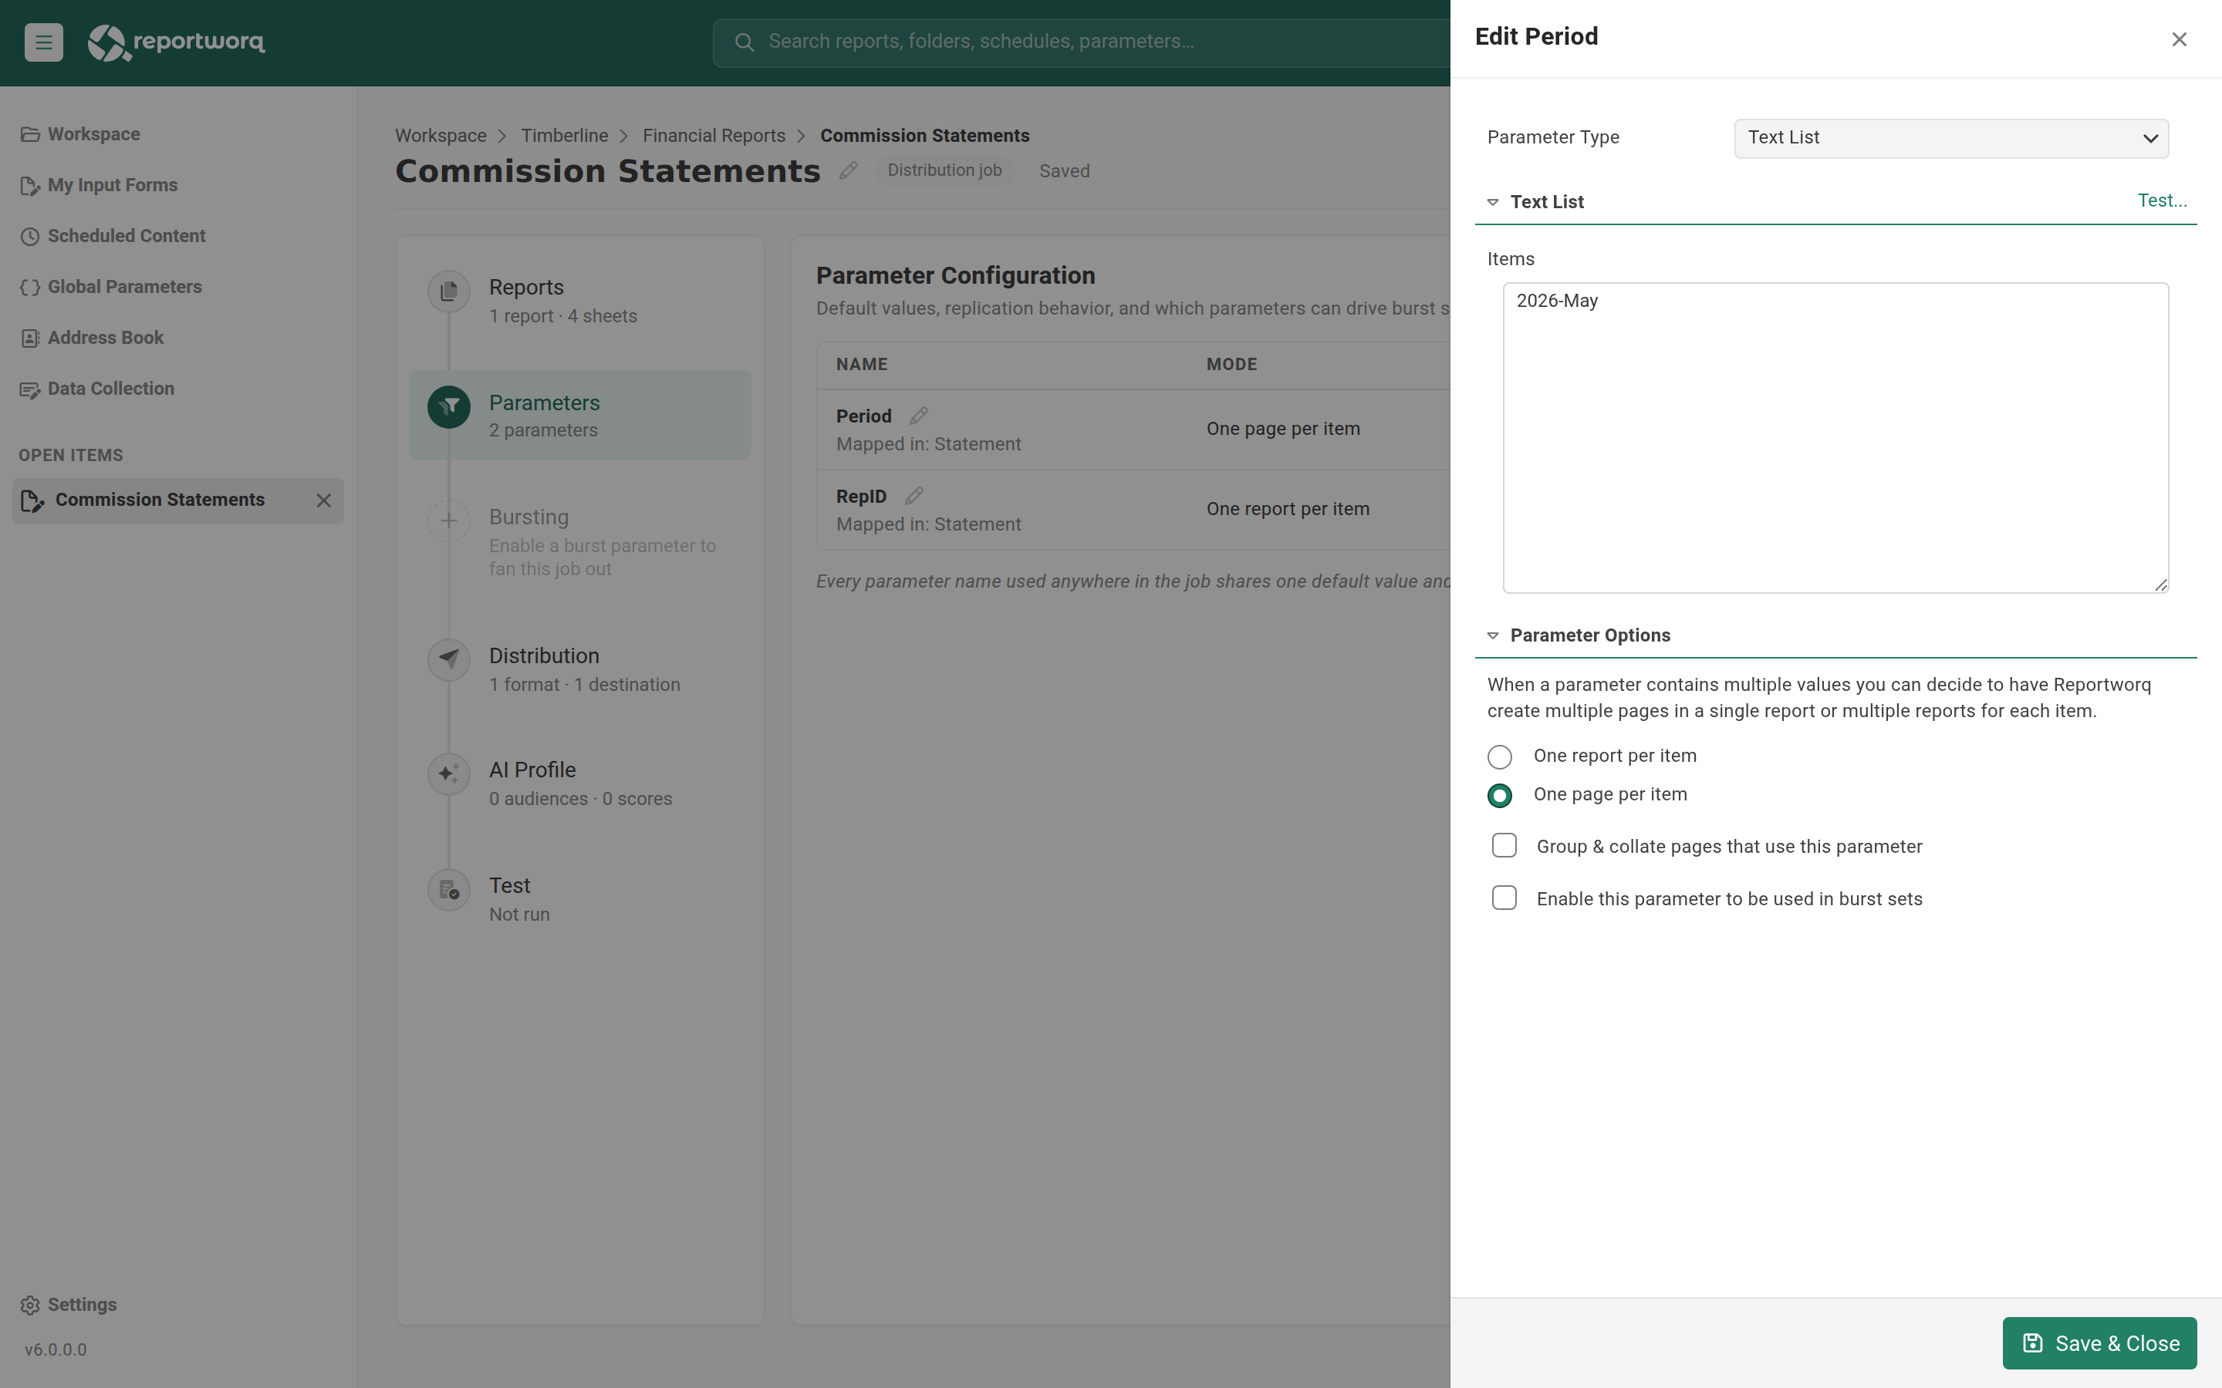2222x1388 pixels.
Task: Edit the Period parameter via pencil icon
Action: point(918,416)
